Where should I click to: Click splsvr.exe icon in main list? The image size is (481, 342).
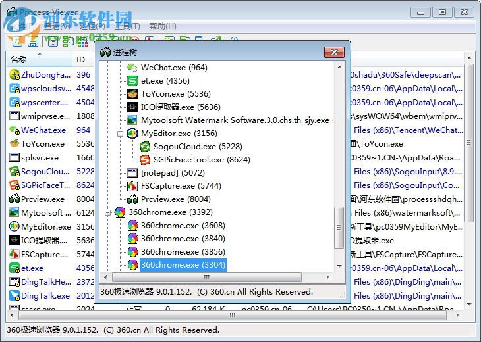pyautogui.click(x=14, y=158)
